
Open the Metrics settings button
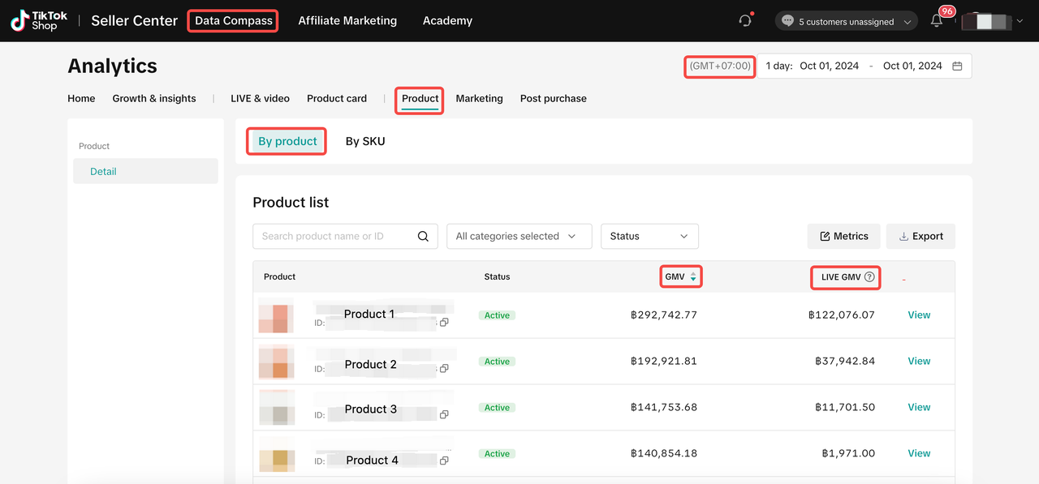click(x=843, y=237)
